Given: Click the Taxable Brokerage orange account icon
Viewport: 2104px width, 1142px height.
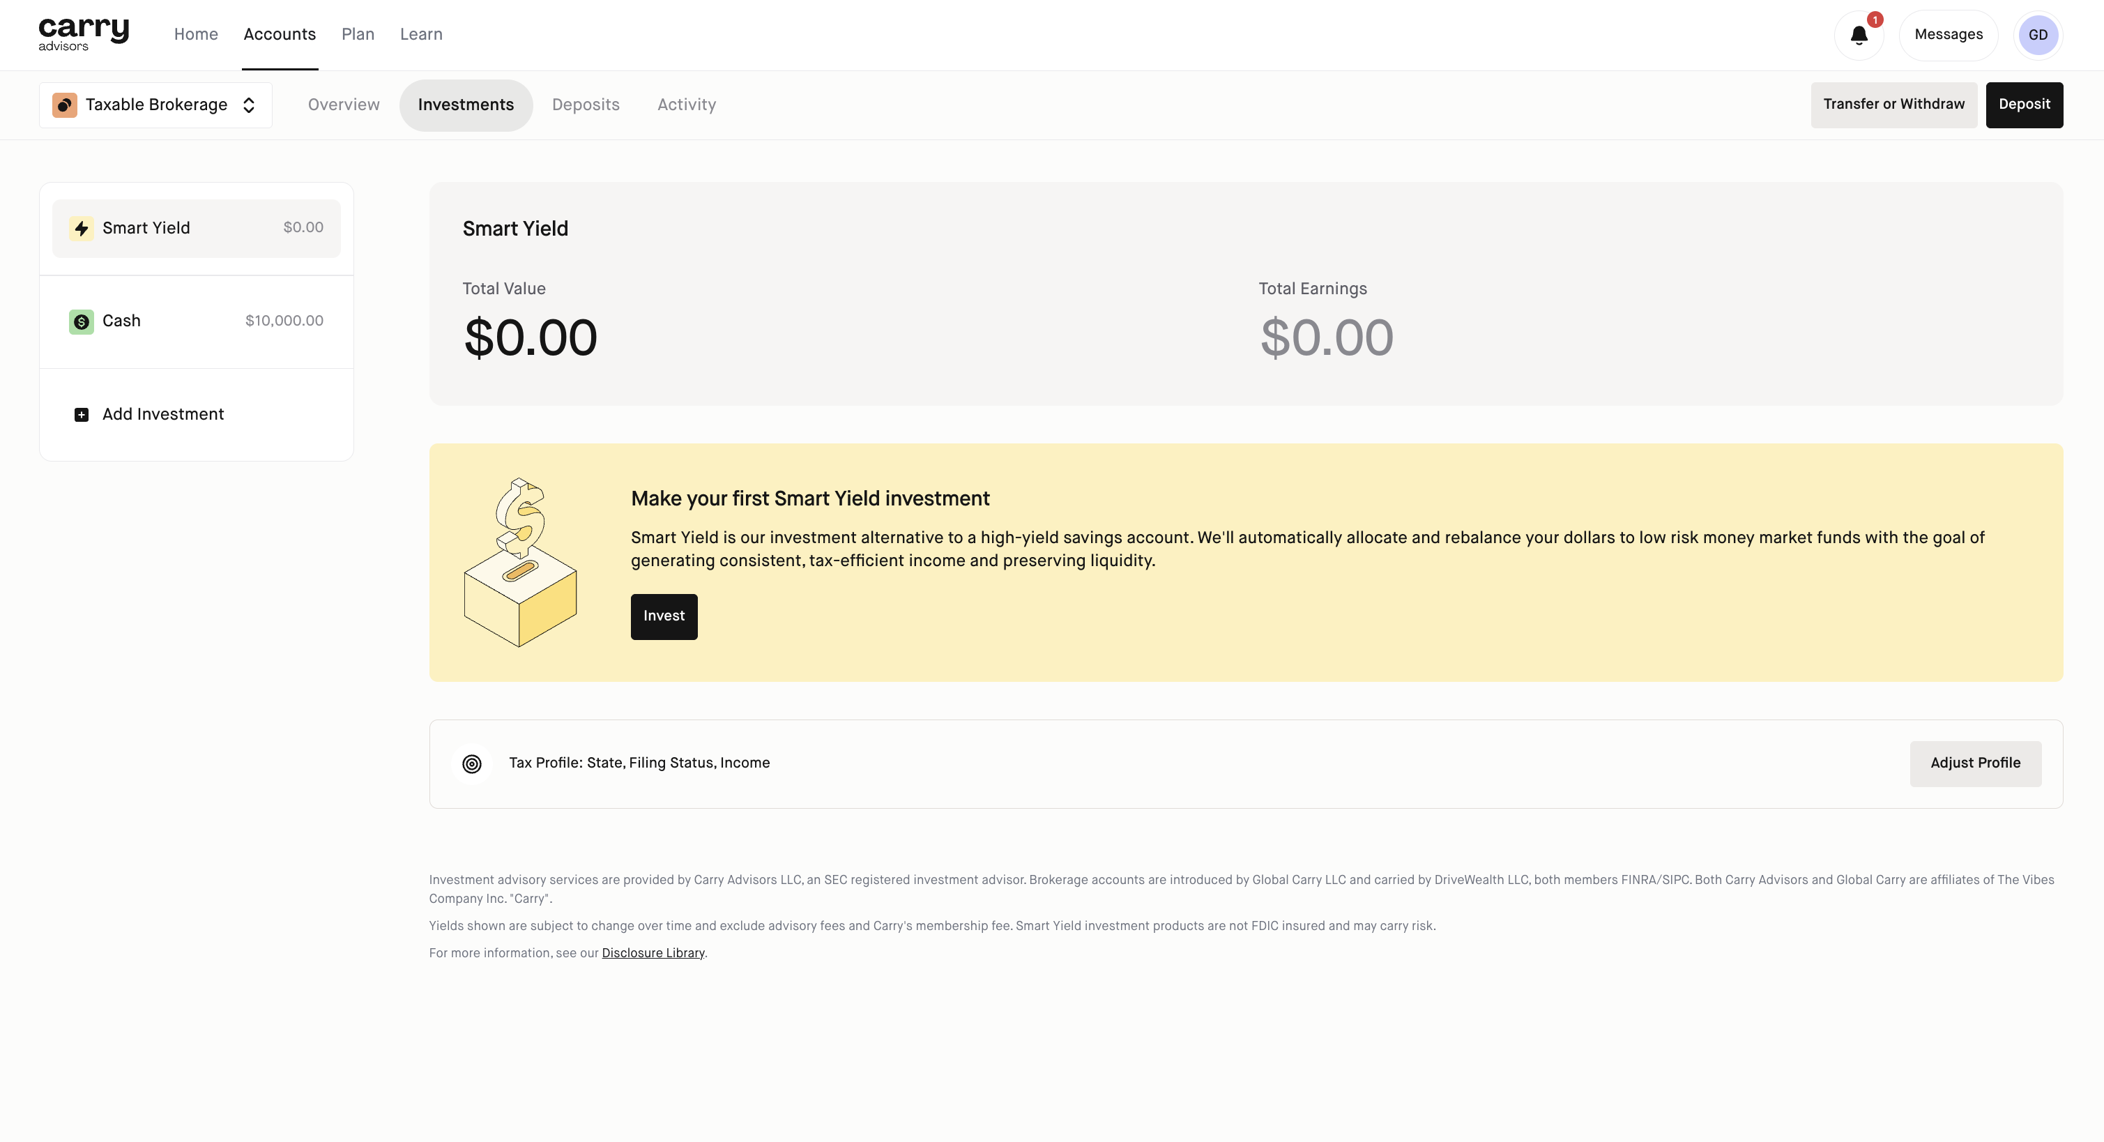Looking at the screenshot, I should click(65, 105).
